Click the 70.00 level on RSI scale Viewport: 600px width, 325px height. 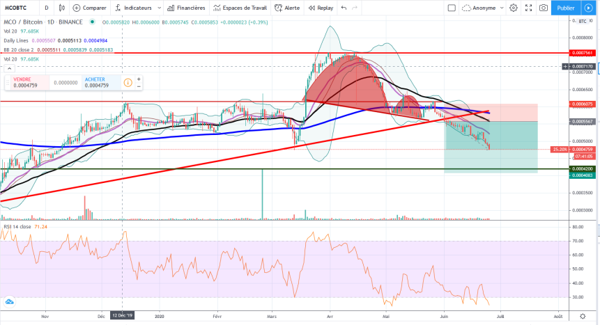(578, 241)
